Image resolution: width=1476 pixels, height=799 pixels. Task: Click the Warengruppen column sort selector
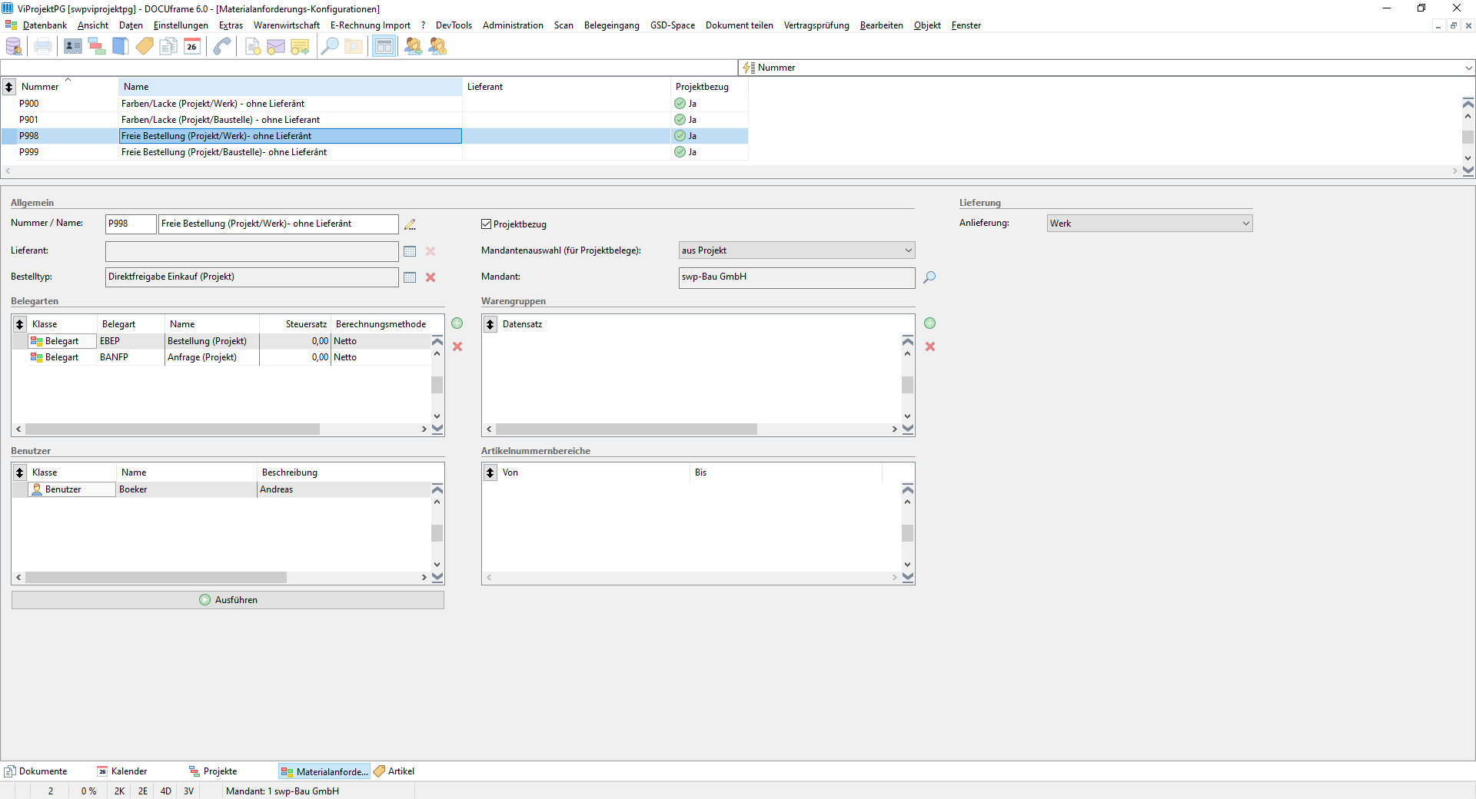[x=490, y=324]
